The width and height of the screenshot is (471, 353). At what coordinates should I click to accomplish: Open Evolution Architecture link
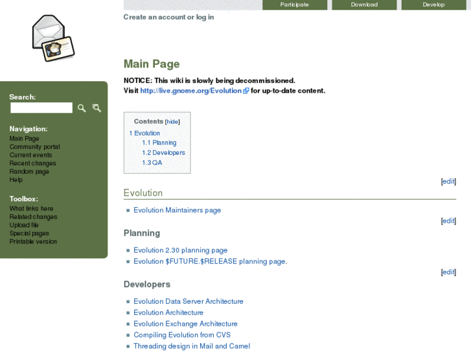(168, 312)
